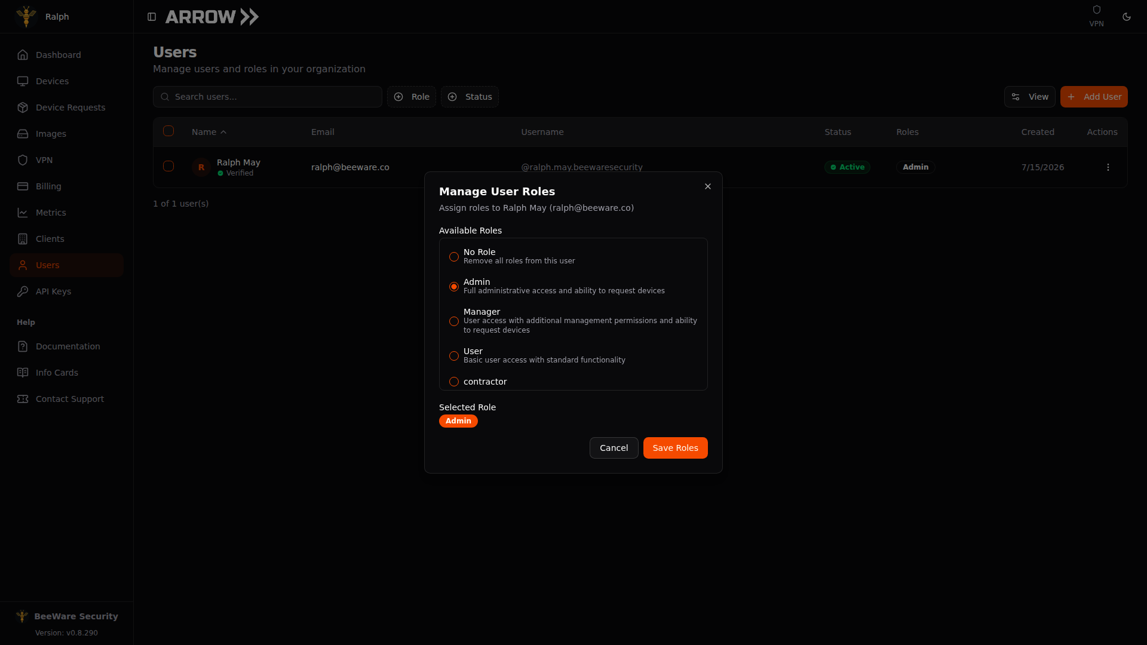Click the ARROW logo

click(x=212, y=17)
